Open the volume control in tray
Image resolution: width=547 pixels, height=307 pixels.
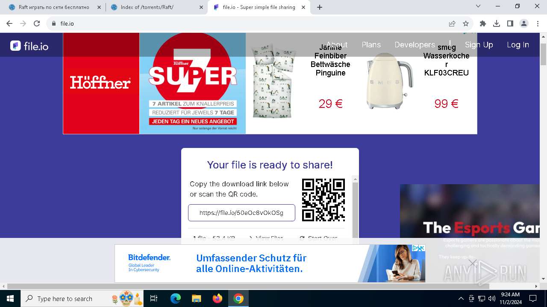(491, 298)
